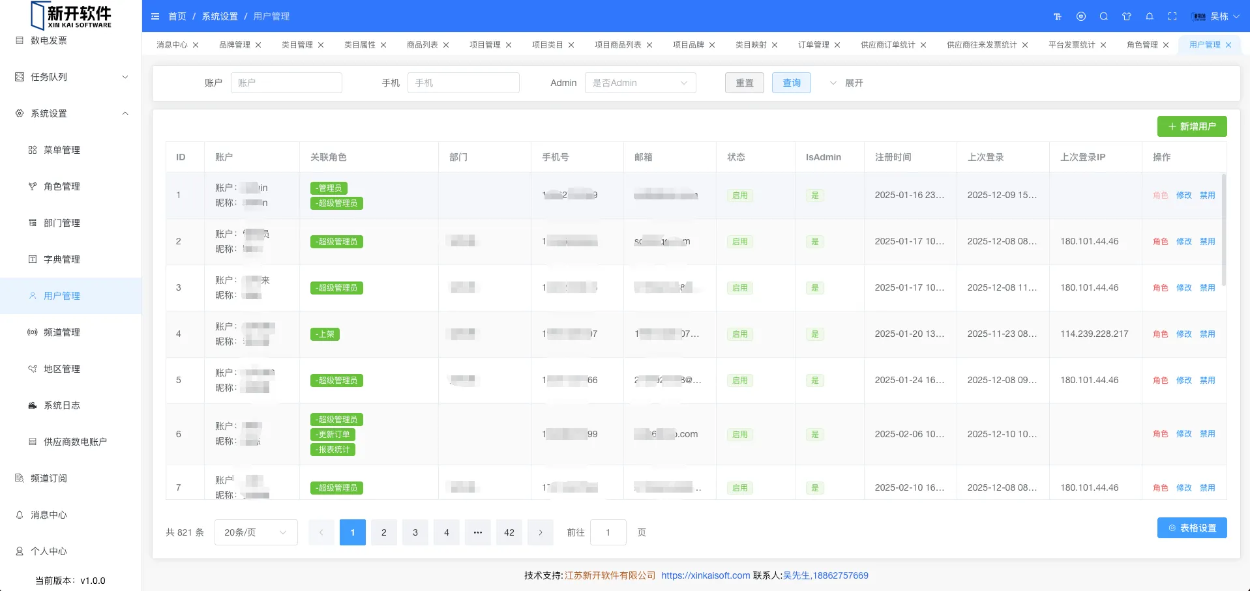This screenshot has height=591, width=1250.
Task: Open the 20条/页 page size dropdown
Action: [x=256, y=532]
